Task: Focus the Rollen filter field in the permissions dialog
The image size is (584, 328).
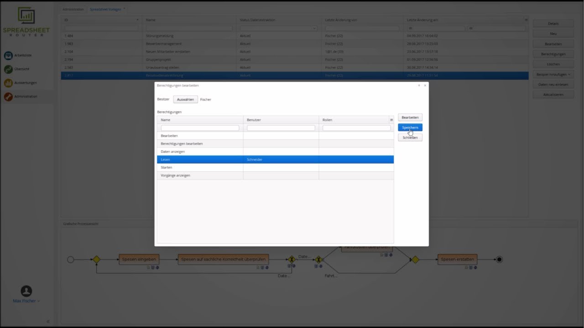Action: point(356,128)
